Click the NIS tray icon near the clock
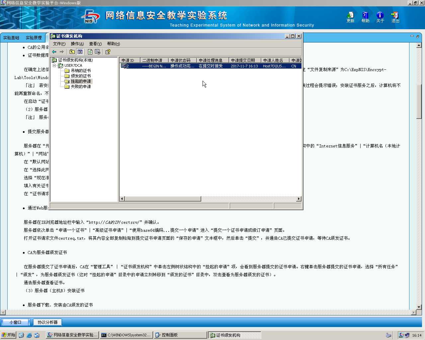Image resolution: width=425 pixels, height=340 pixels. pyautogui.click(x=401, y=335)
